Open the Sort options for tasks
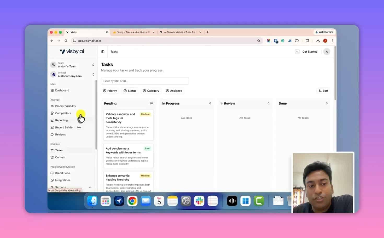The image size is (384, 238). click(323, 90)
